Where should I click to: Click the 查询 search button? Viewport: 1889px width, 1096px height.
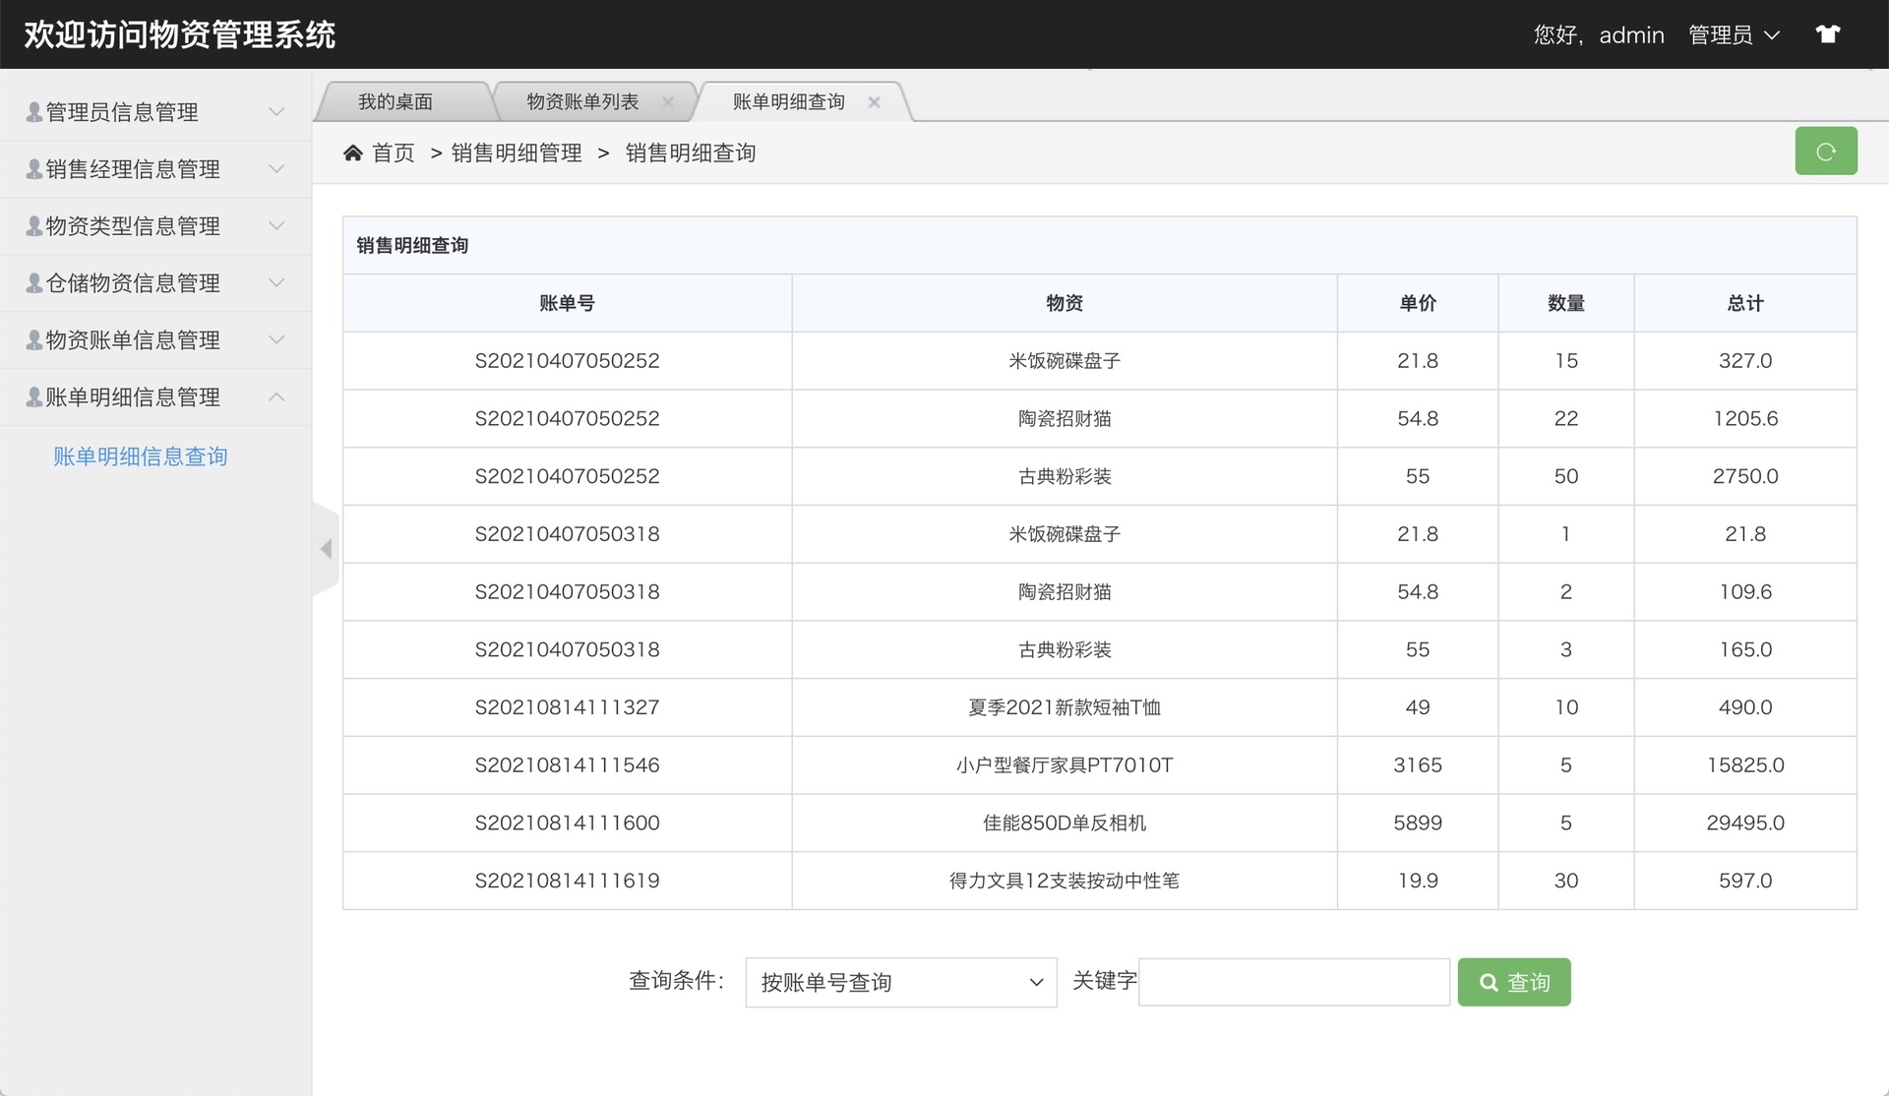1514,982
